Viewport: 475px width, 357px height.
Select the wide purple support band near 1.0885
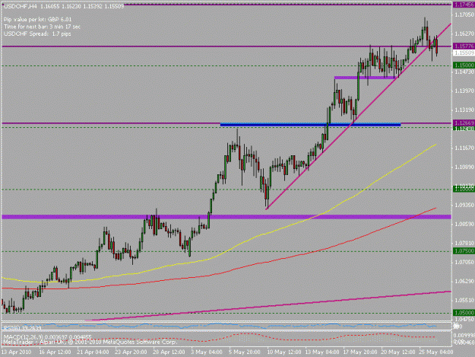[x=226, y=217]
